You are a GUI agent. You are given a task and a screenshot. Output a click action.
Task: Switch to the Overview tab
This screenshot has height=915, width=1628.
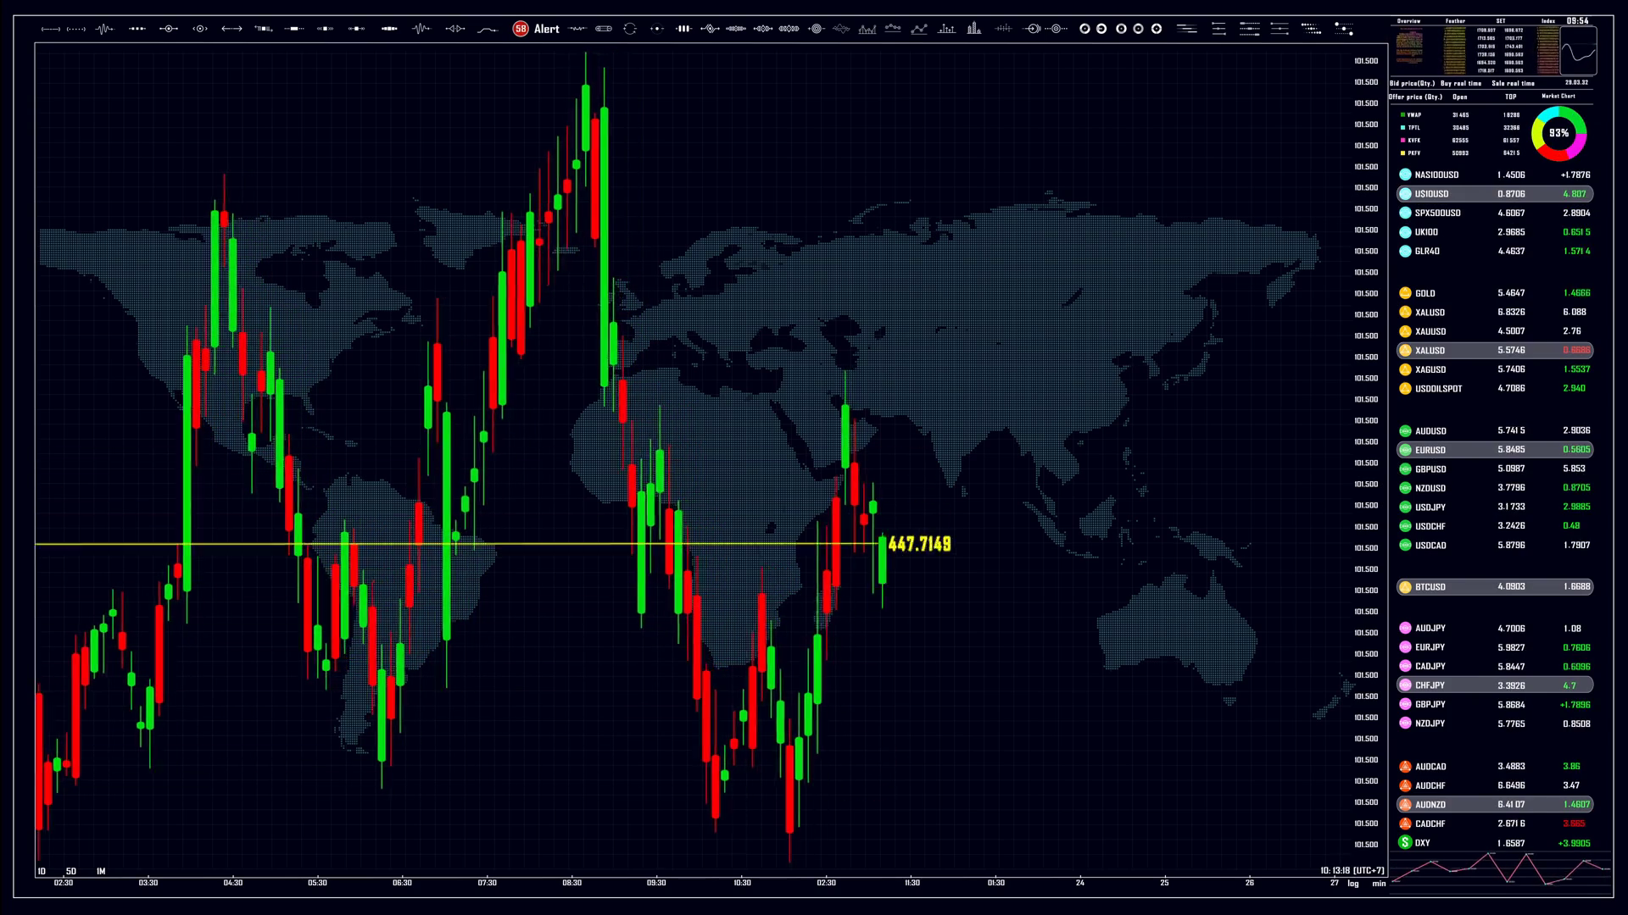pyautogui.click(x=1408, y=20)
